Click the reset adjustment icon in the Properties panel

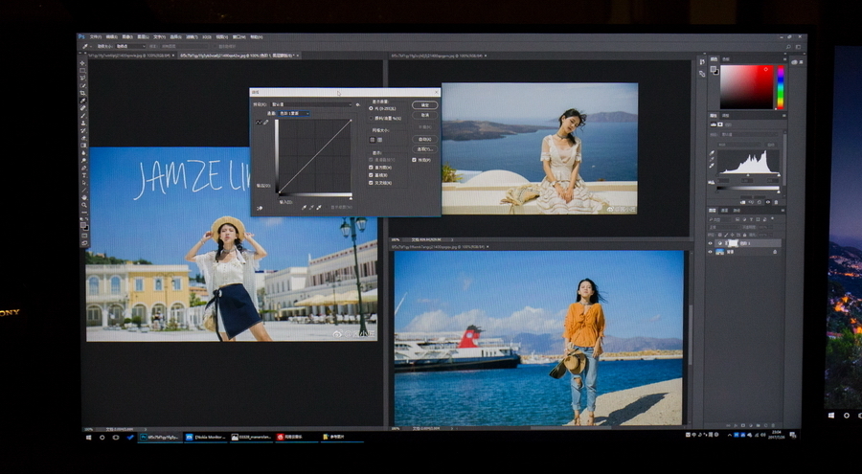coord(760,202)
